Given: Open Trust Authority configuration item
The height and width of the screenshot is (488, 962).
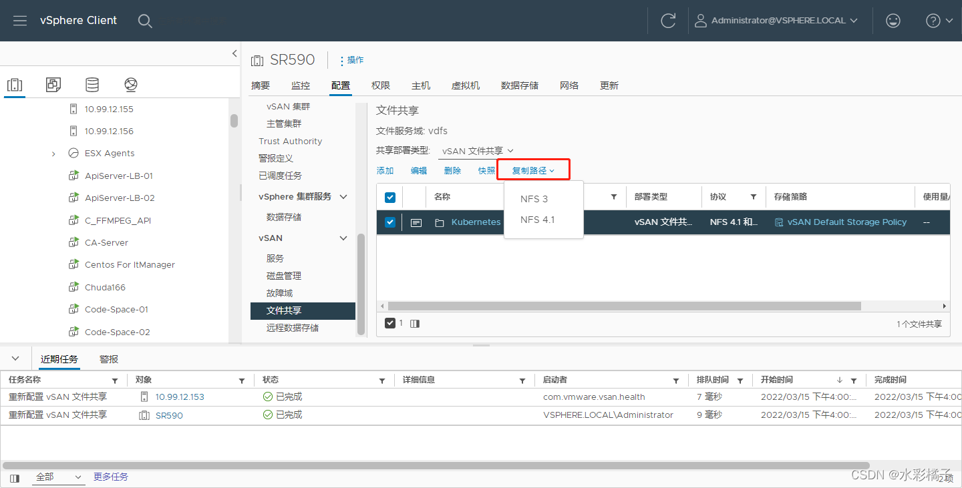Looking at the screenshot, I should pyautogui.click(x=291, y=141).
